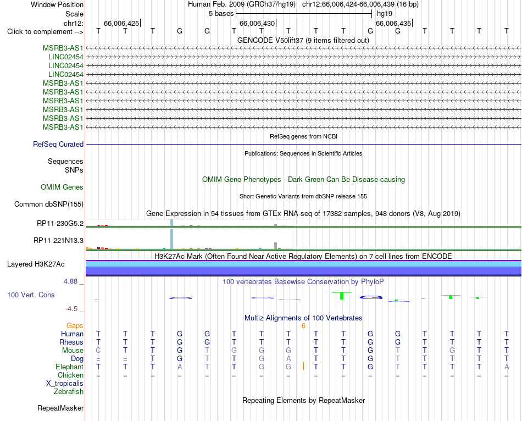Select the Mouse species row label
This screenshot has height=421, width=522.
[73, 351]
